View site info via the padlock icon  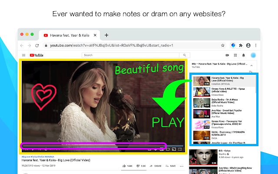46,45
